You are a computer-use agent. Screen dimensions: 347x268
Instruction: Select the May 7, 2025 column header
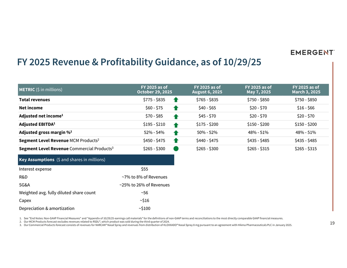pos(258,89)
